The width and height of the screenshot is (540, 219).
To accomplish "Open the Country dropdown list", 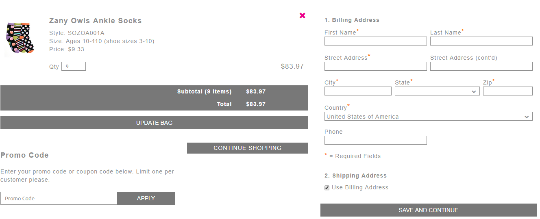I will (429, 117).
